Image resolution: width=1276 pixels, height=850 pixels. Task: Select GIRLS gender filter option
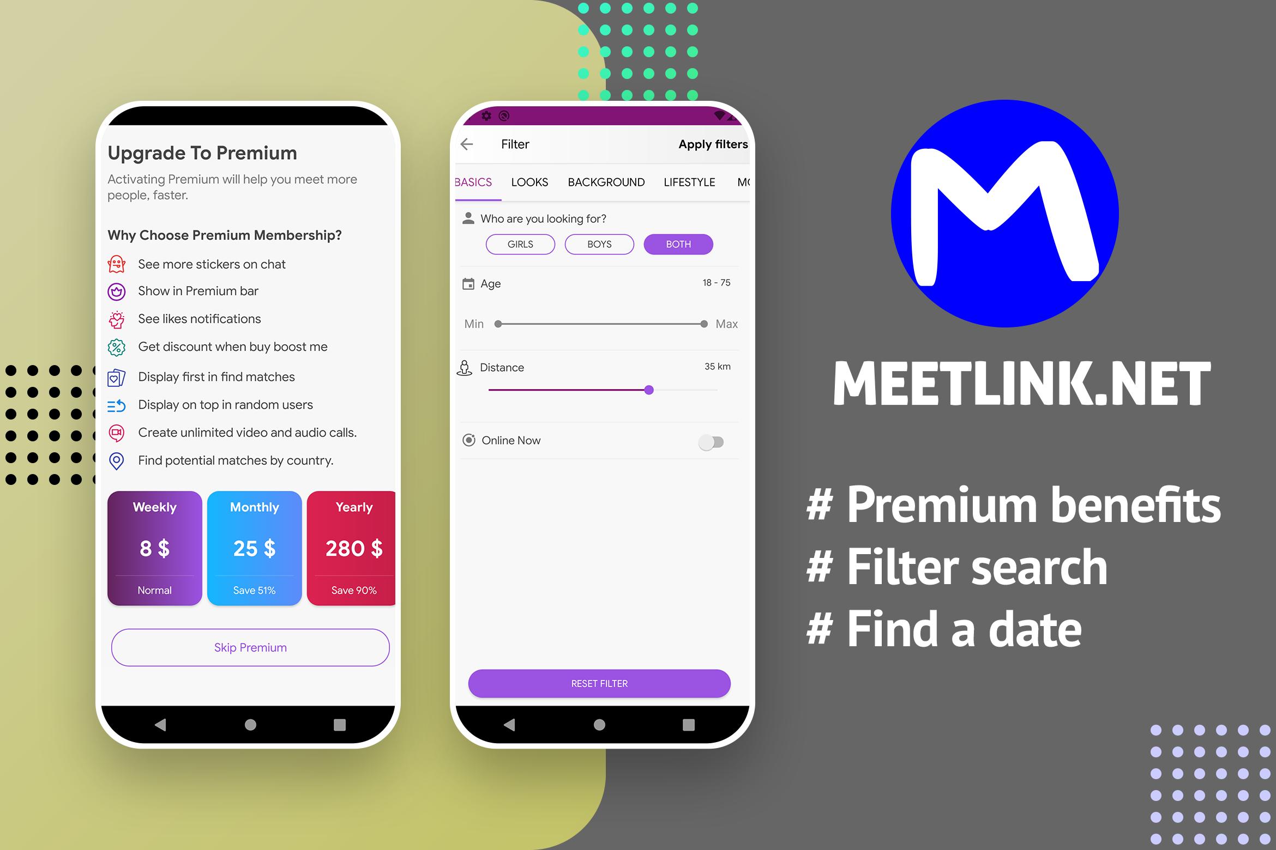point(519,245)
